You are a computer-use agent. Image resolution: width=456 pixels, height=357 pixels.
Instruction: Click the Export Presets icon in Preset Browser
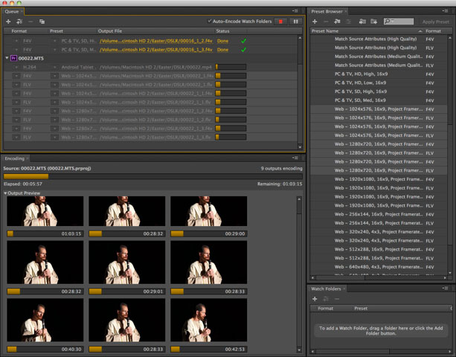click(x=373, y=22)
